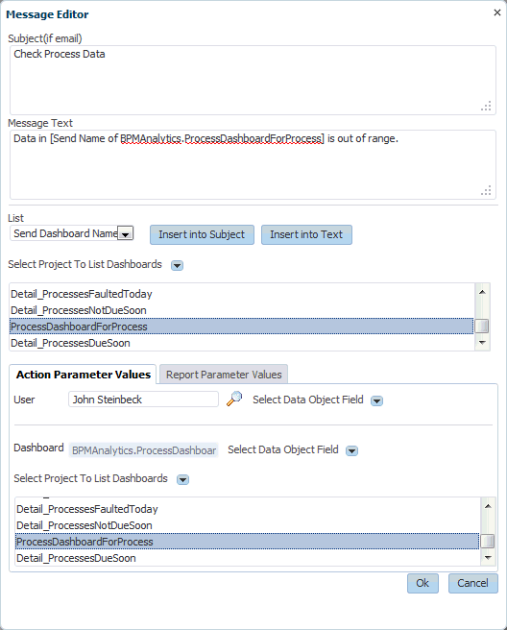507x630 pixels.
Task: Select the Action Parameter Values tab
Action: tap(84, 375)
